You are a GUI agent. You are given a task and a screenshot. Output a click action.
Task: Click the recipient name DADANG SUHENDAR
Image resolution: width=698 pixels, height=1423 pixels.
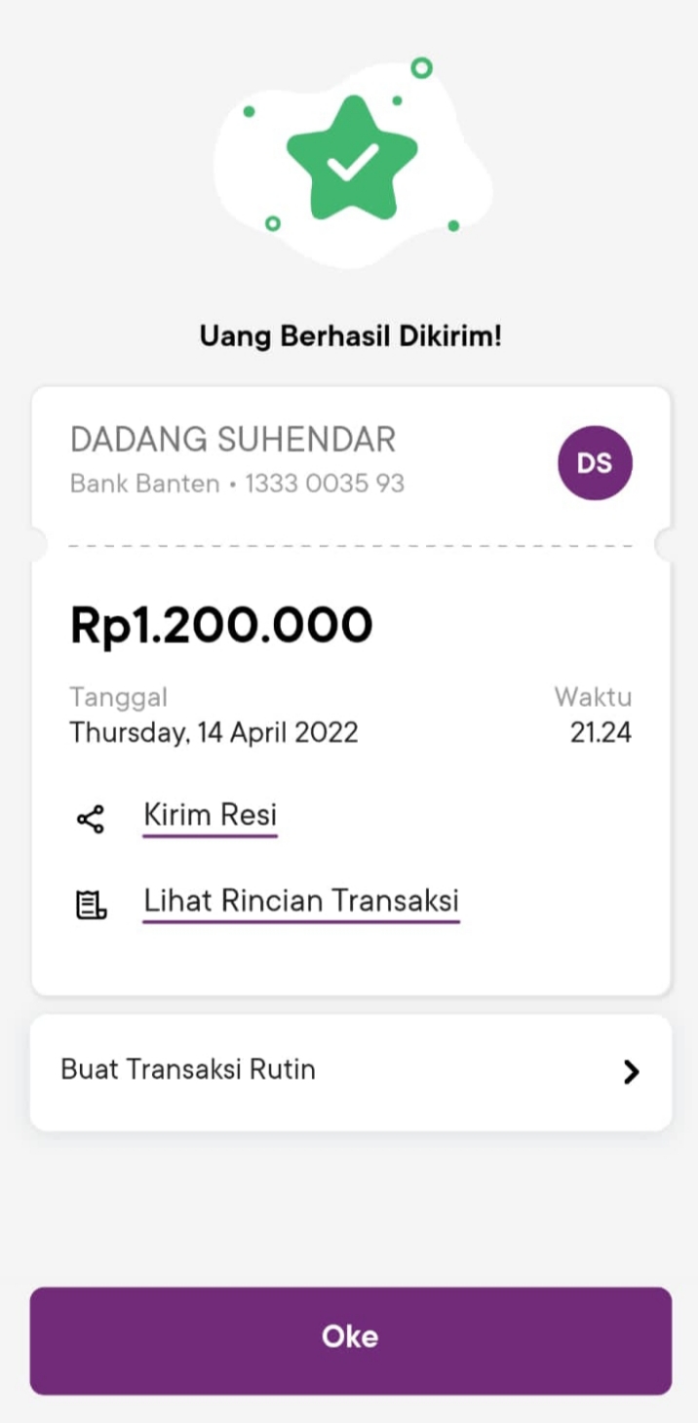tap(233, 440)
